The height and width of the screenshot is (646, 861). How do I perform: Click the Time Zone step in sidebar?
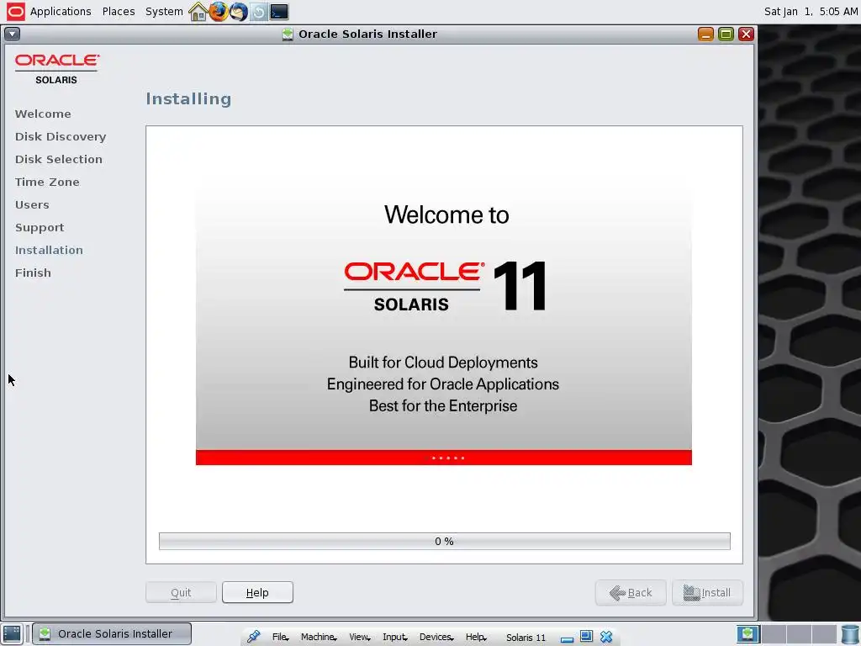[x=47, y=182]
